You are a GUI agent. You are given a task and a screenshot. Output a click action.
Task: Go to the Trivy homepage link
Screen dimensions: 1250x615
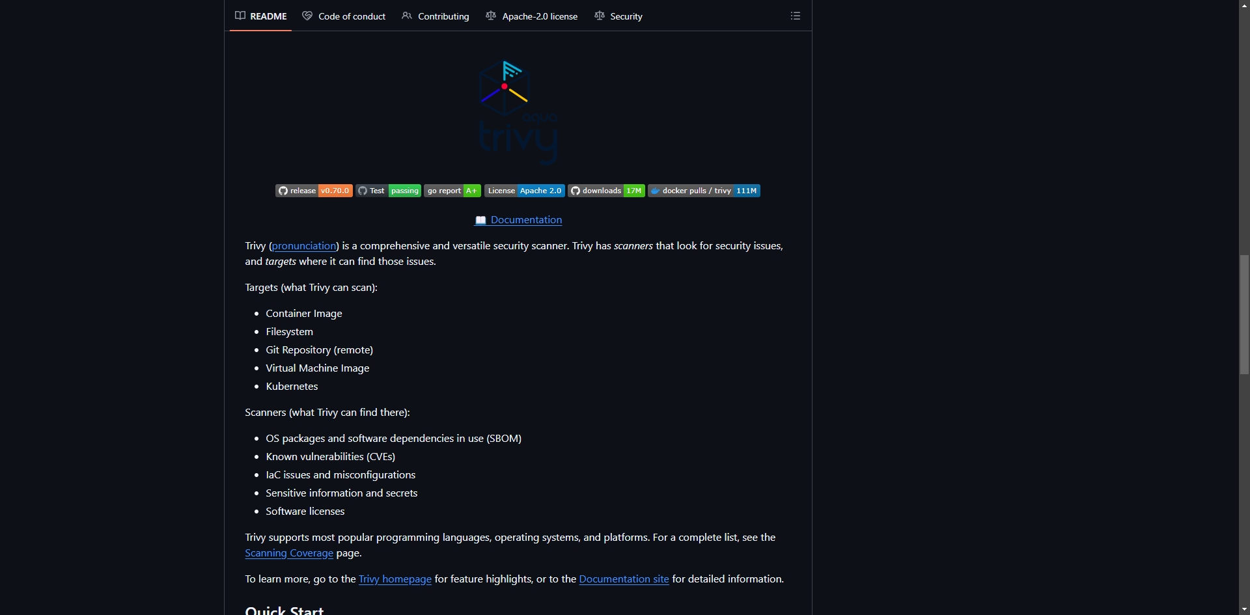(395, 579)
